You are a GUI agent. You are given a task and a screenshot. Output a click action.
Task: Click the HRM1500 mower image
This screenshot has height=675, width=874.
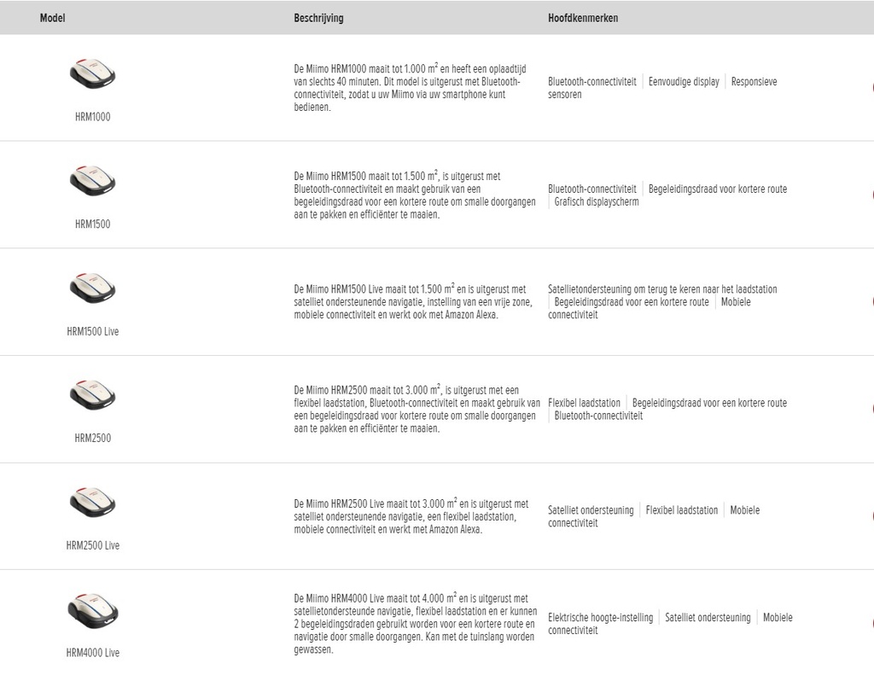[92, 181]
